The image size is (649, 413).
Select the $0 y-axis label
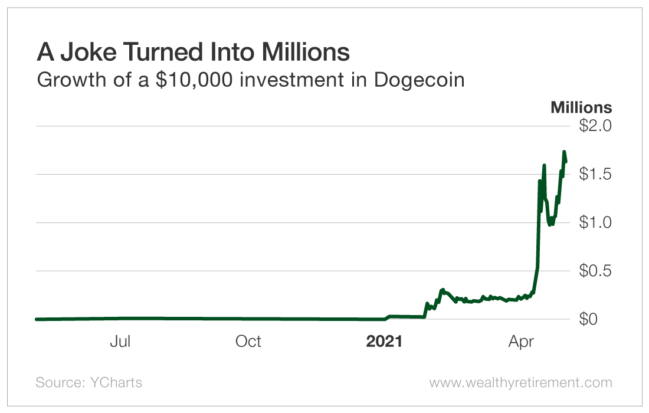click(x=592, y=319)
